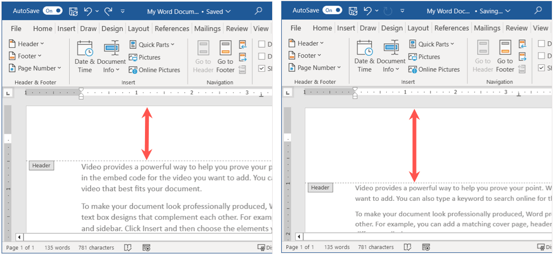Click "135 words" count in left status bar
Screen dimensions: 554x255
click(x=57, y=247)
